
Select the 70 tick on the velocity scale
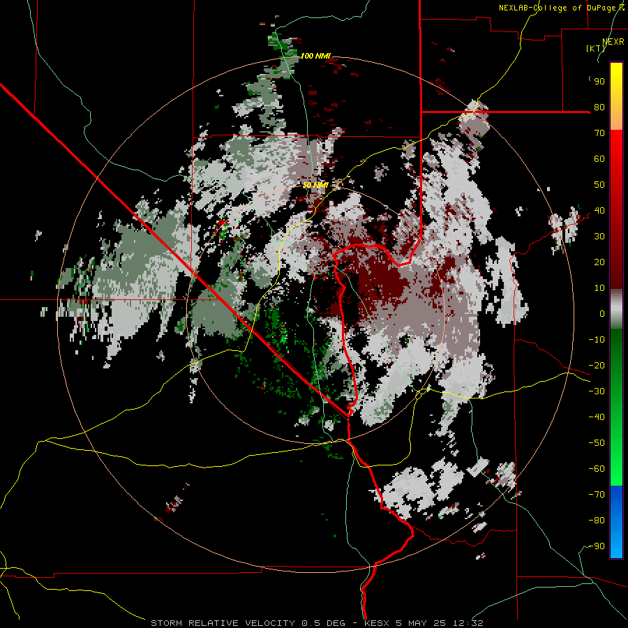point(599,133)
